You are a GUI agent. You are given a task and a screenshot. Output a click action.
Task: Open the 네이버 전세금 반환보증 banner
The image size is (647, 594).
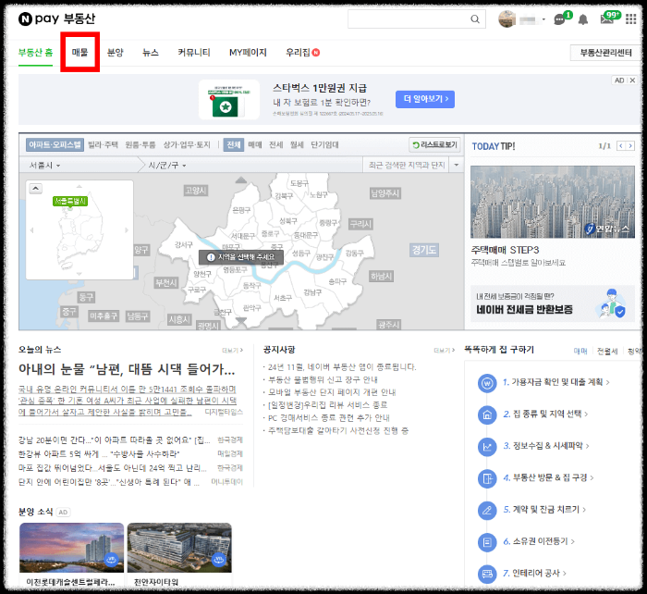coord(553,303)
